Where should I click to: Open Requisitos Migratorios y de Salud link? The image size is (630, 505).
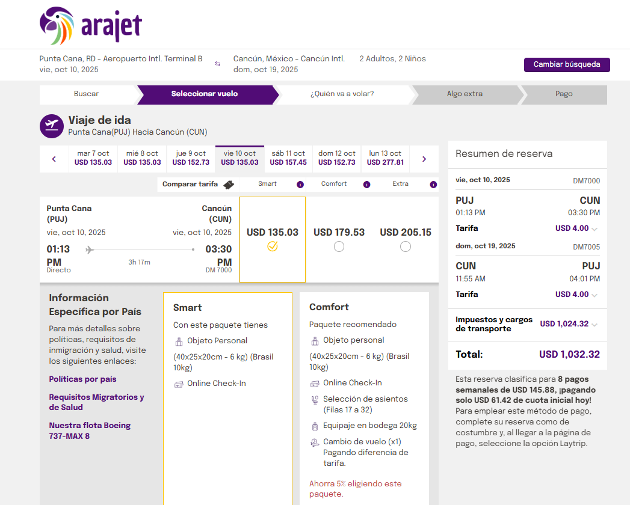point(96,402)
